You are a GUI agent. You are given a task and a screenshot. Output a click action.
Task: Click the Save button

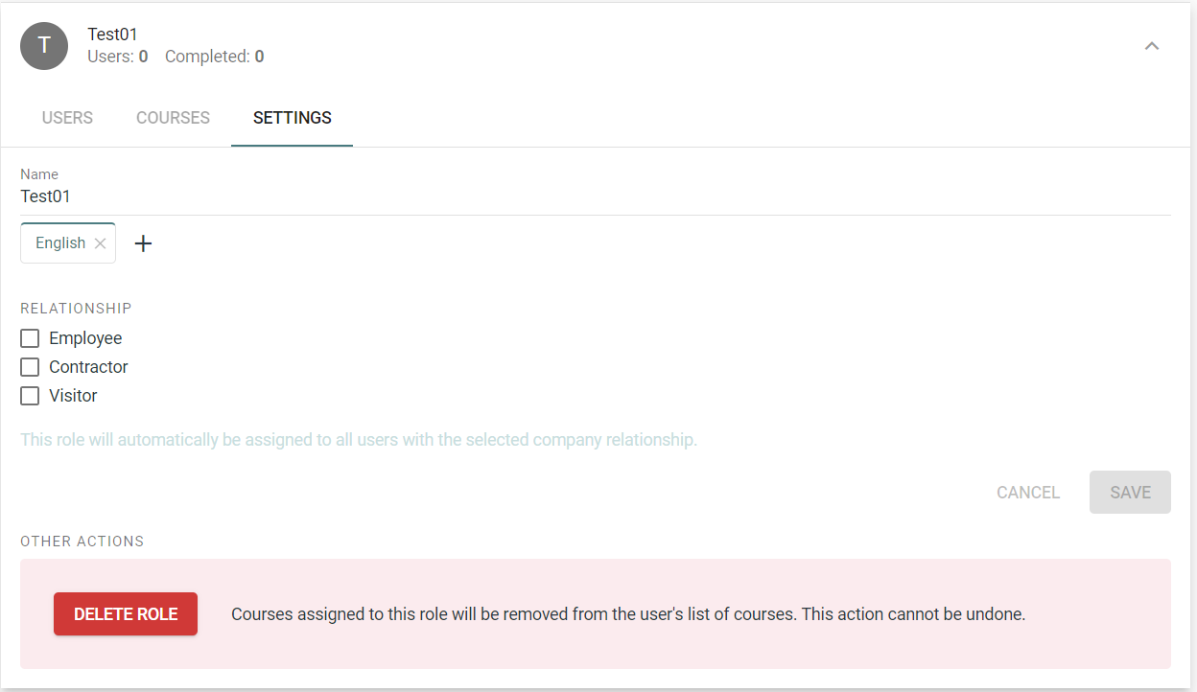tap(1130, 492)
